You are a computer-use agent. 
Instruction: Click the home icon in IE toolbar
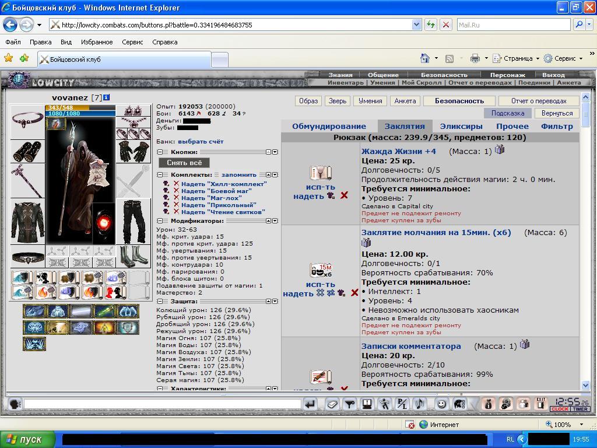[x=424, y=58]
